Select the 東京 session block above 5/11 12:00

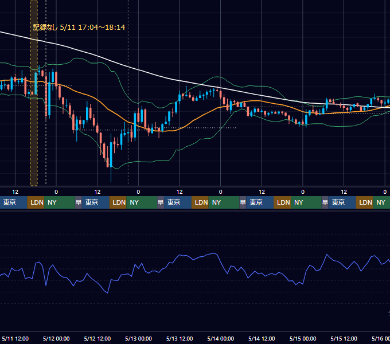click(13, 202)
